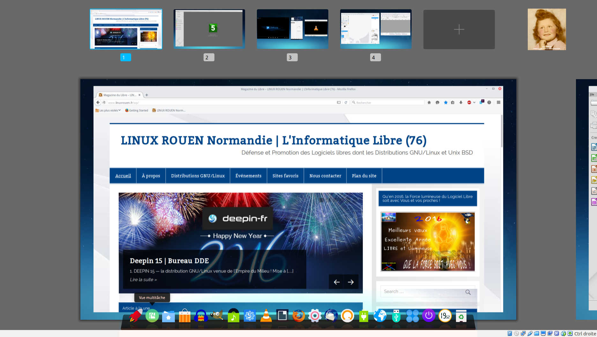Image resolution: width=597 pixels, height=337 pixels.
Task: Open the bookmarks clipboard list icon in Firefox
Action: (x=452, y=102)
